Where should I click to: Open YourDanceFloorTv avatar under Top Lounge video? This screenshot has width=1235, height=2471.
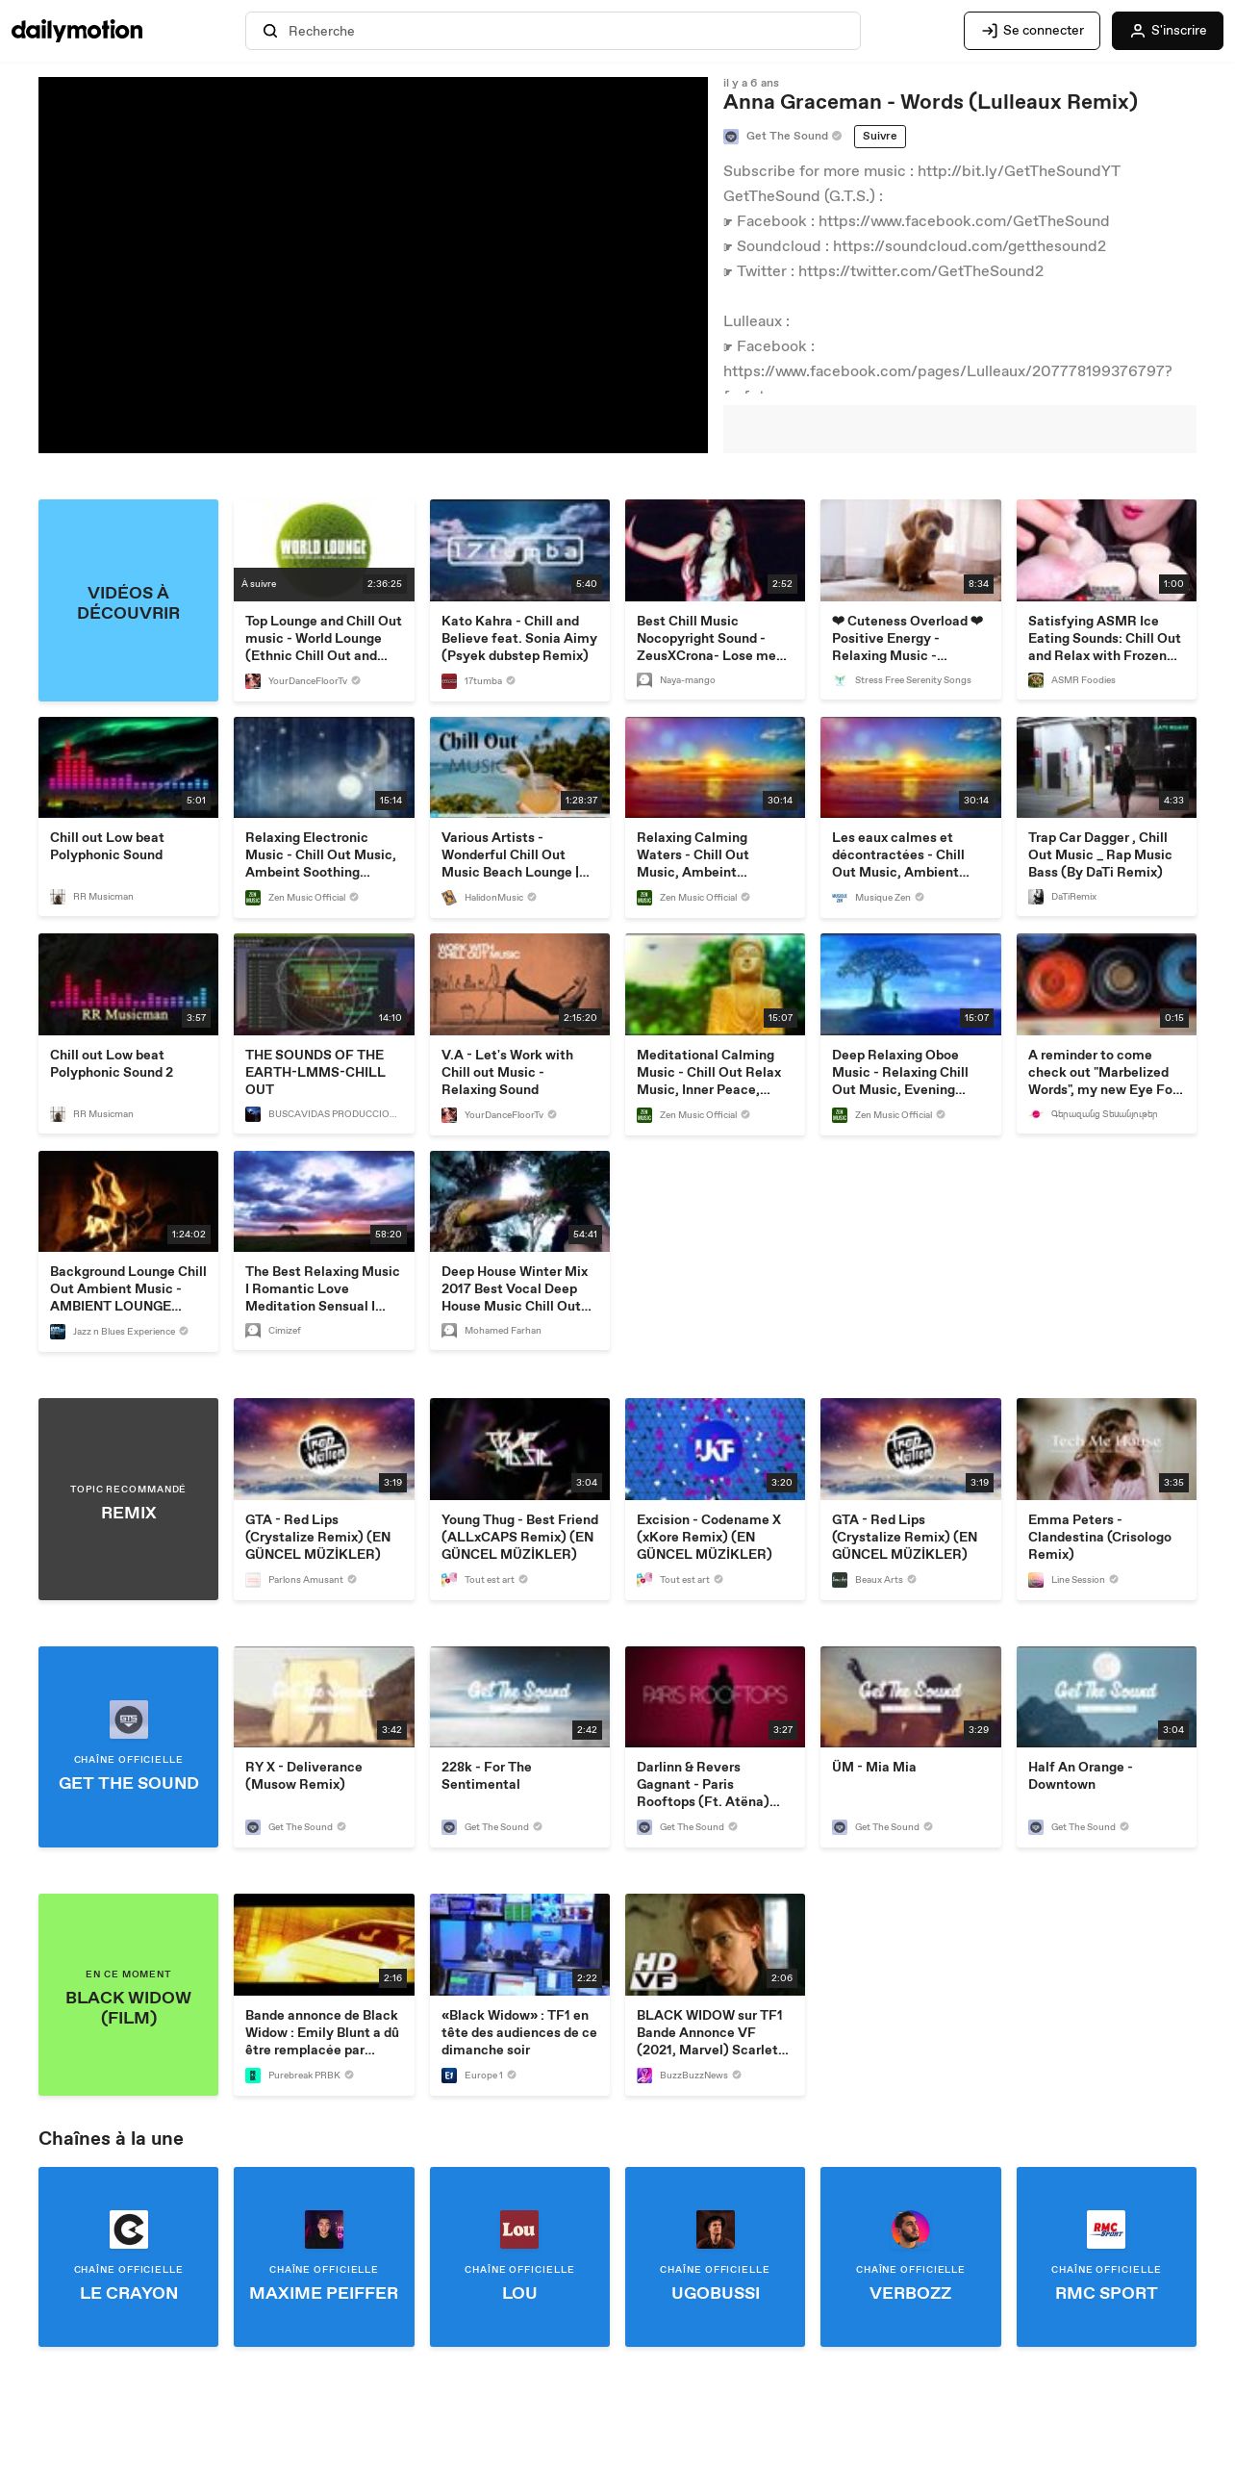(x=253, y=681)
